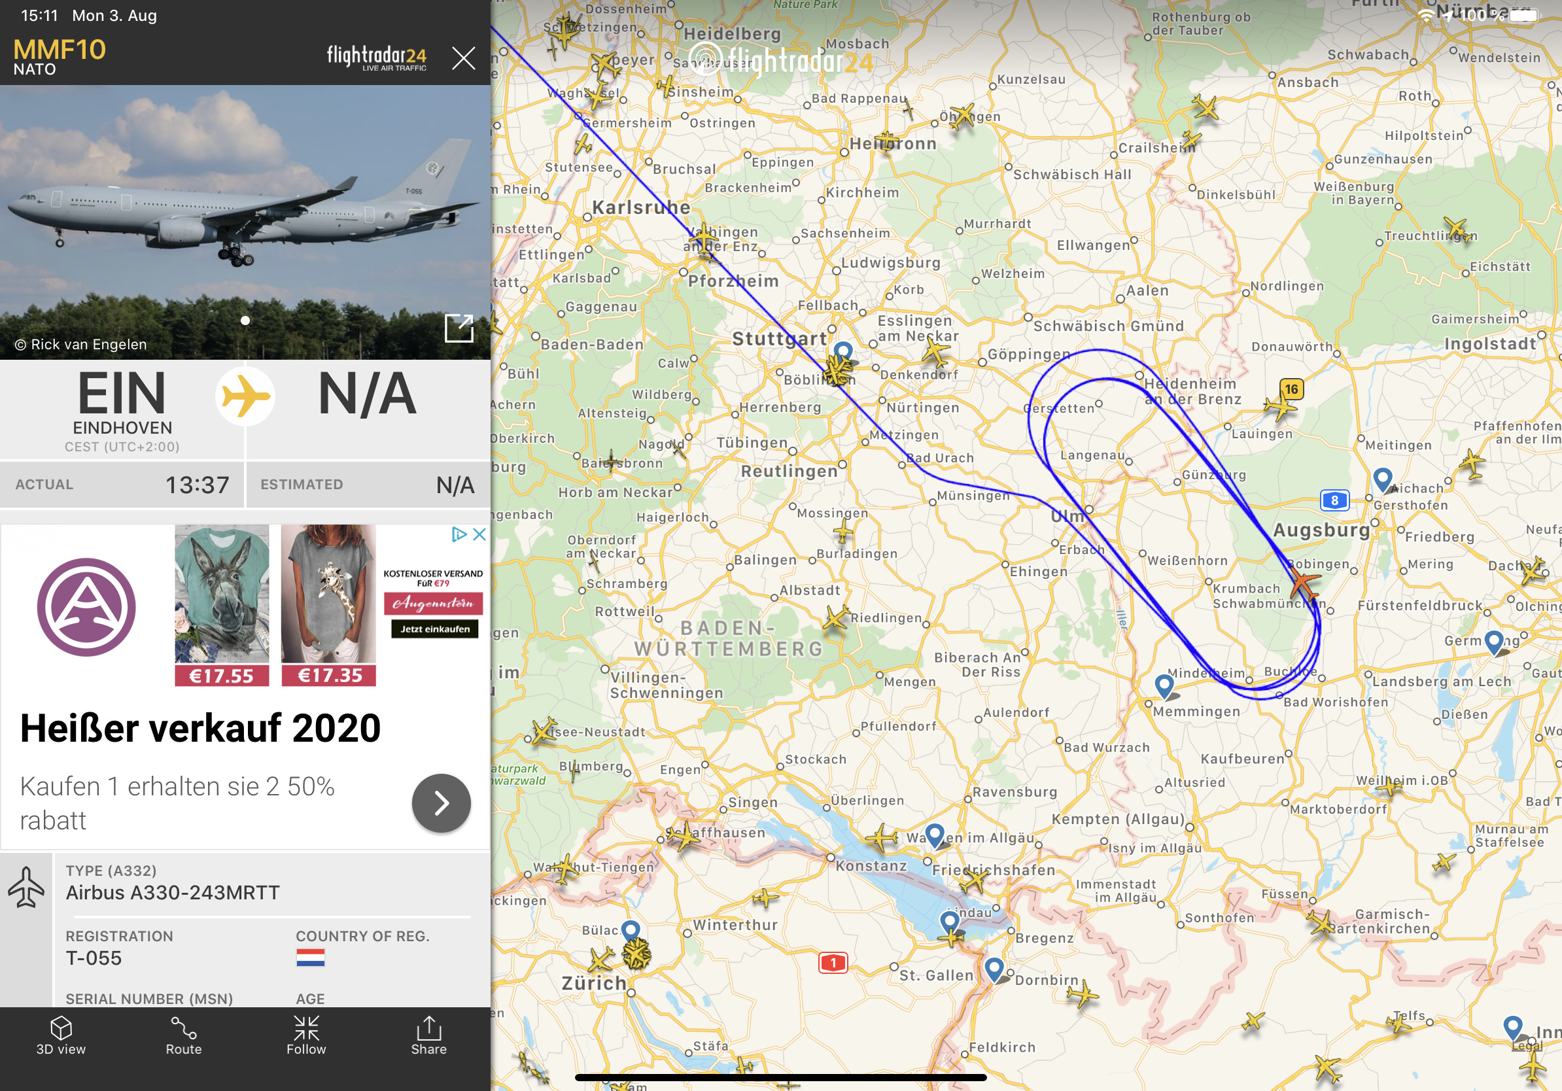Toggle Follow for aircraft MMF10
This screenshot has width=1562, height=1091.
(x=306, y=1037)
